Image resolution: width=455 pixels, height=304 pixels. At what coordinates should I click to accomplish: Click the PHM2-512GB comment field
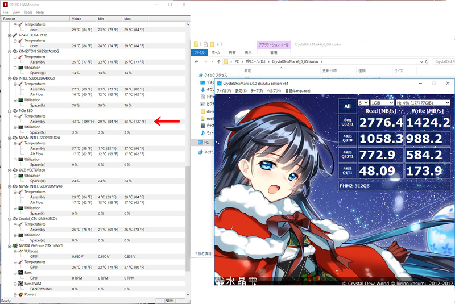click(x=394, y=186)
